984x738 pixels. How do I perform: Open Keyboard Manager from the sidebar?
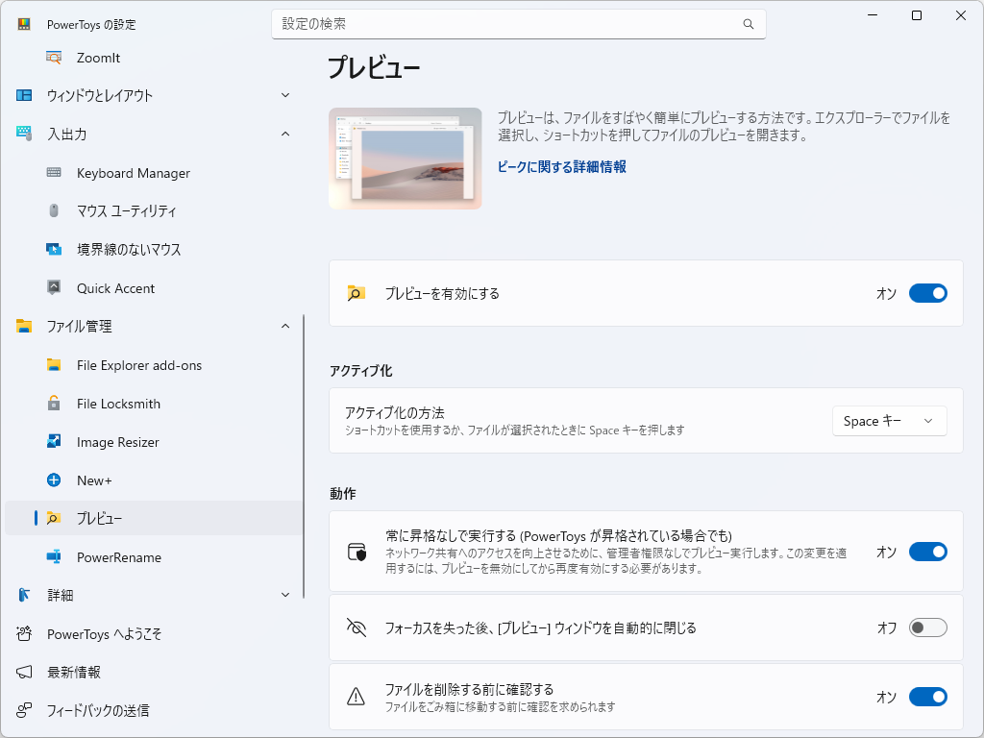132,173
